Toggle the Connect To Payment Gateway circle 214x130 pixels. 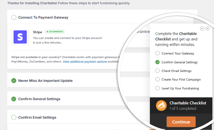14,17
